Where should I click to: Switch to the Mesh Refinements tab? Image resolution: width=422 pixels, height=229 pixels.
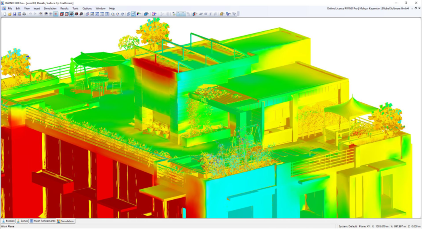43,221
